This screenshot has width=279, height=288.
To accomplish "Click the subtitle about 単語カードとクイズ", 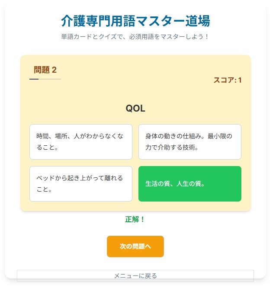I will tap(135, 37).
